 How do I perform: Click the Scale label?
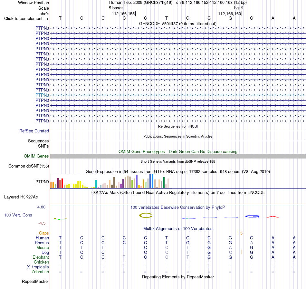(43, 8)
